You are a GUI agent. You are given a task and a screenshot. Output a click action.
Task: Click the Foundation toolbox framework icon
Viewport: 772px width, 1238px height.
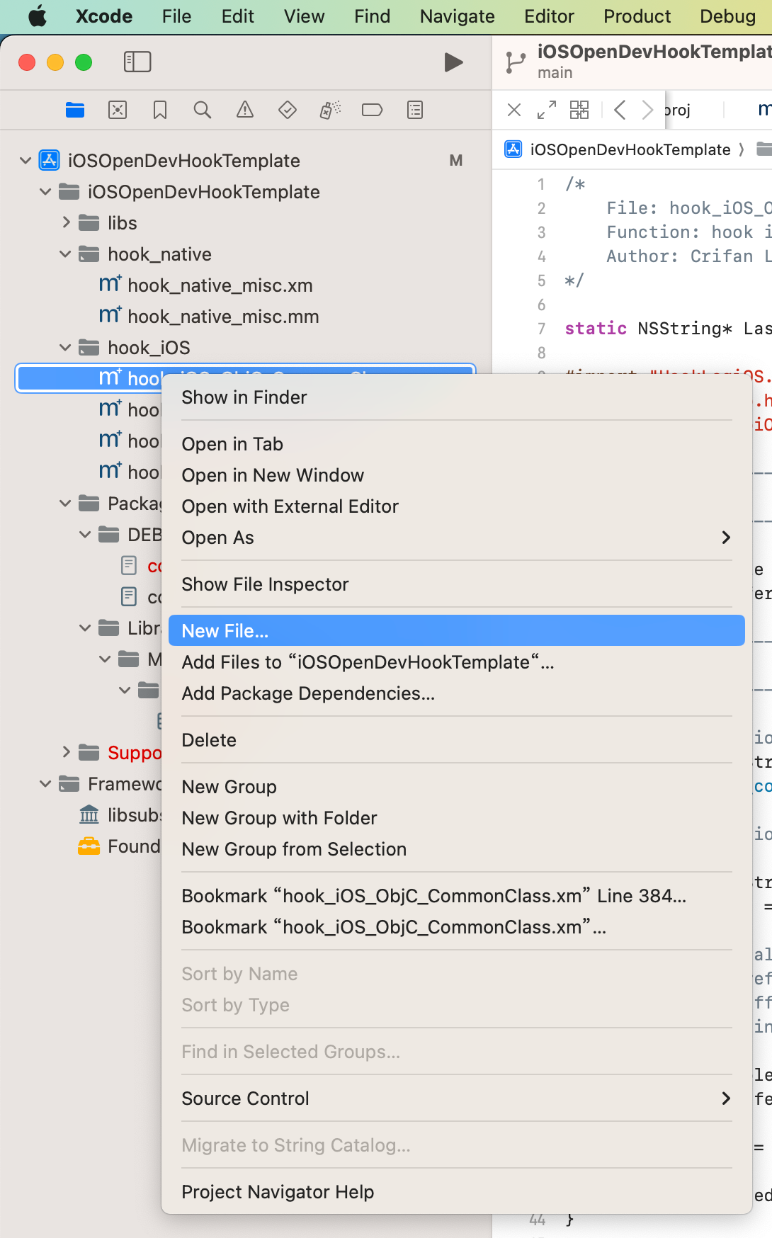(x=89, y=846)
